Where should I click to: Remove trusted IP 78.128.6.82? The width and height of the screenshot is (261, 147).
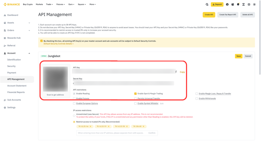pos(143,127)
